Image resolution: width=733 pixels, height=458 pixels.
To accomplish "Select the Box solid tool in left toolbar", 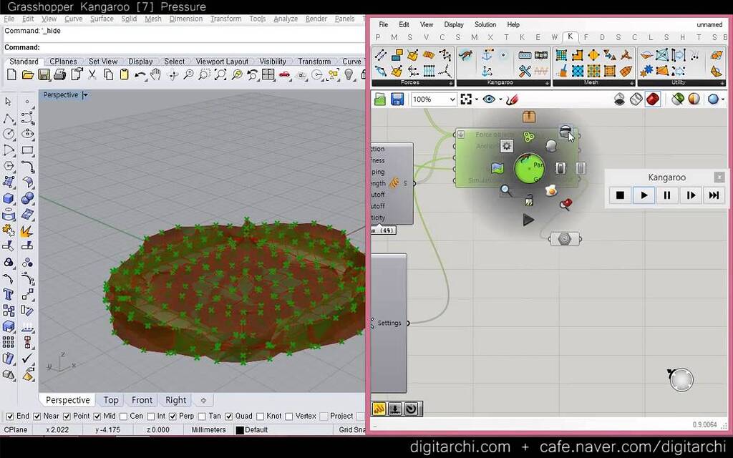I will point(9,198).
